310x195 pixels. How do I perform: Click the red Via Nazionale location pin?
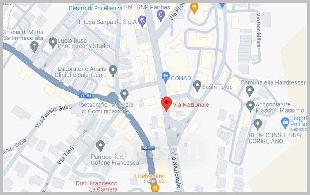tap(167, 104)
